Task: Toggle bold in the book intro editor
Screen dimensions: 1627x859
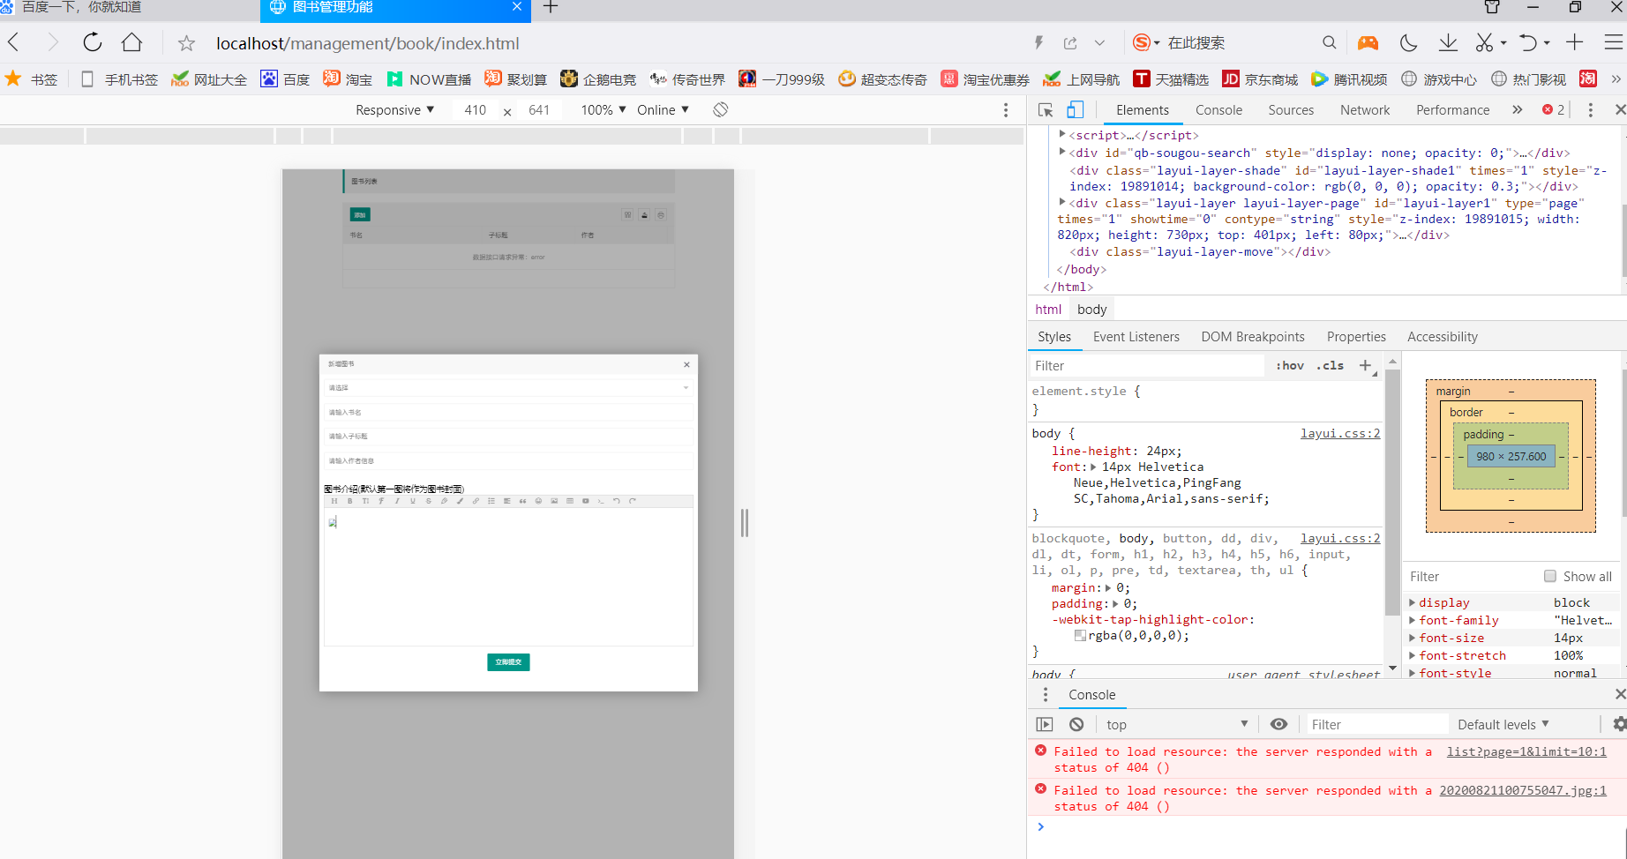Action: 350,501
